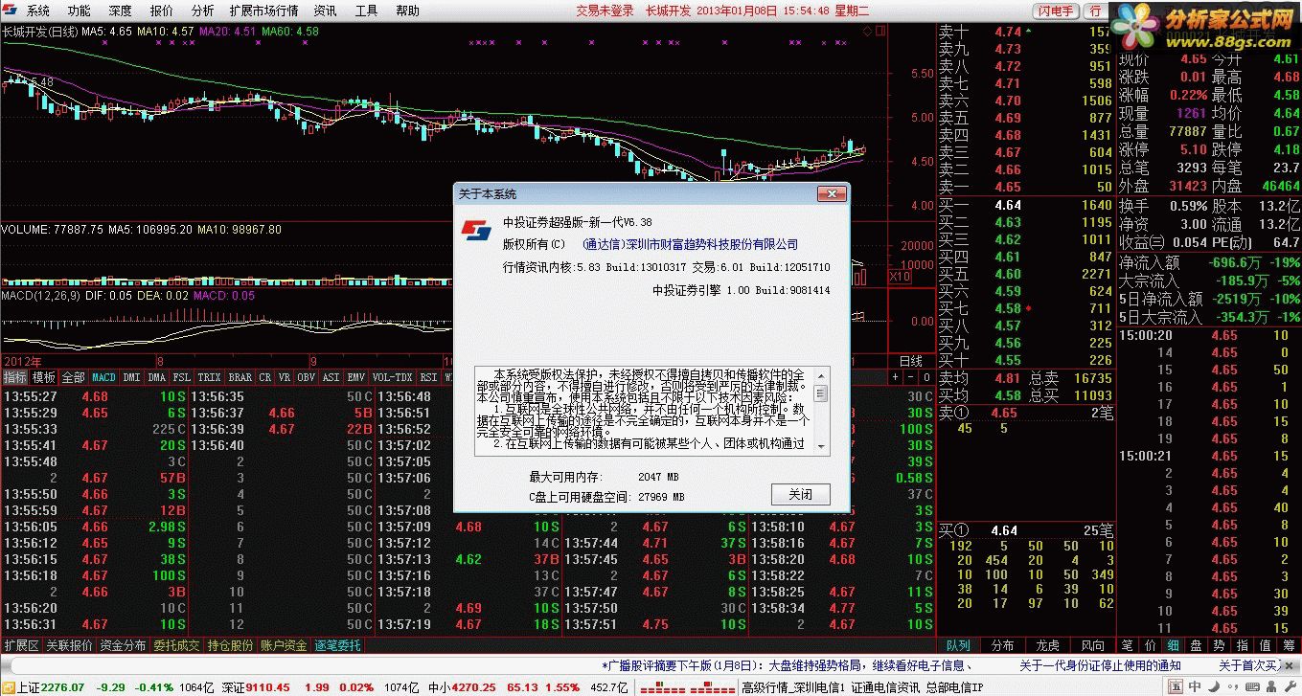Image resolution: width=1302 pixels, height=696 pixels.
Task: Switch to the DMI indicator tab
Action: pyautogui.click(x=131, y=377)
